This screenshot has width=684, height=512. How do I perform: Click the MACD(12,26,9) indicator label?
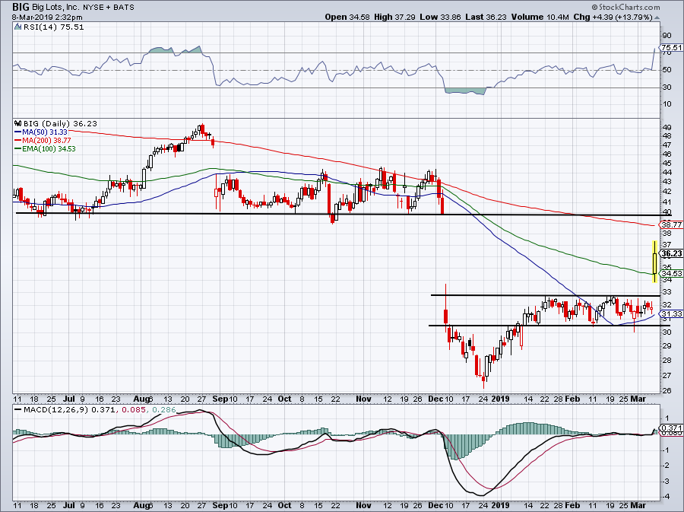point(56,410)
